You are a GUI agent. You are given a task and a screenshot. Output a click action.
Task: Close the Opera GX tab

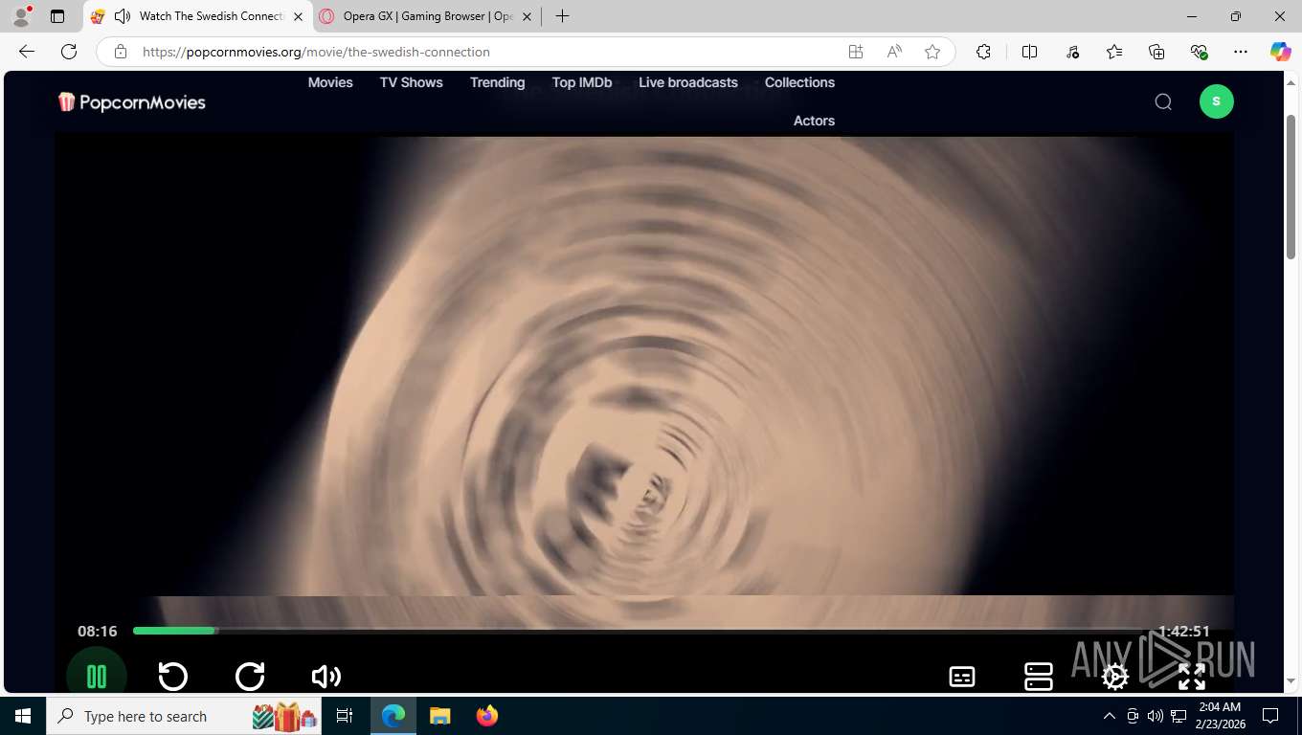(527, 16)
